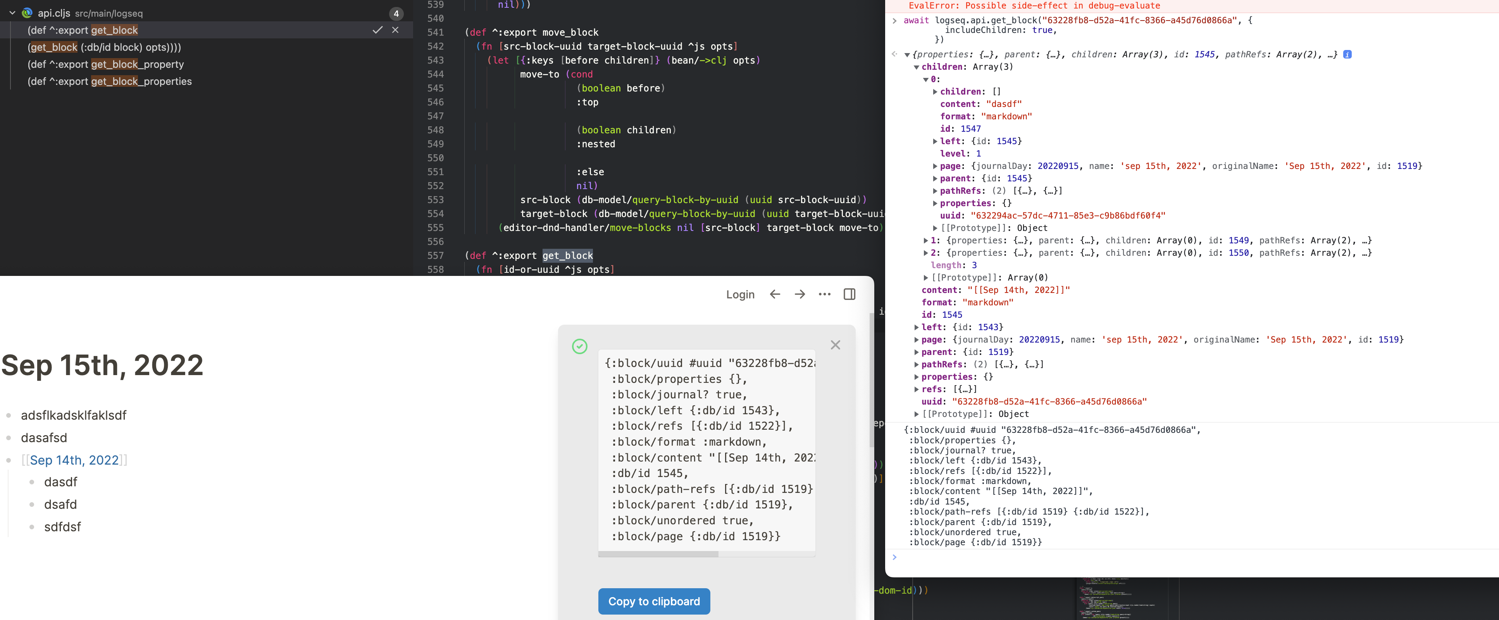
Task: Expand the refs property in console
Action: coord(917,389)
